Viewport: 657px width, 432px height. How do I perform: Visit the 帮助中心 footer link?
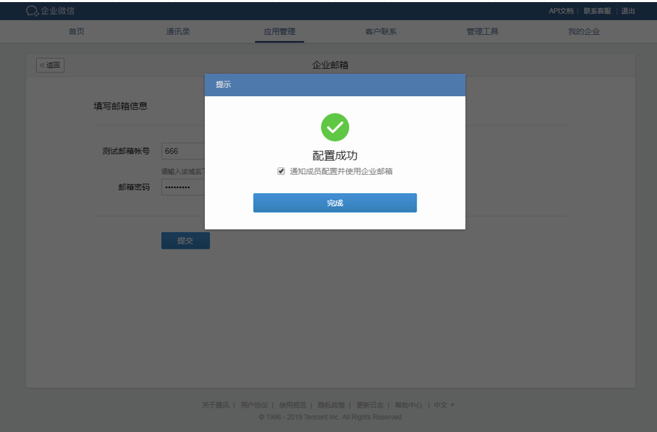point(408,405)
